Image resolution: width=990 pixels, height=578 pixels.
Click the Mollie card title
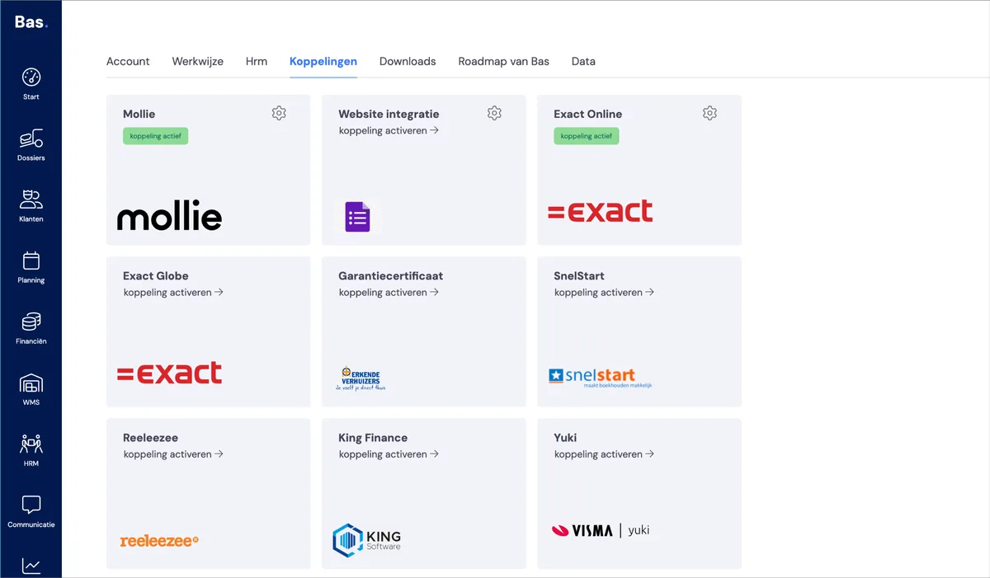point(139,114)
